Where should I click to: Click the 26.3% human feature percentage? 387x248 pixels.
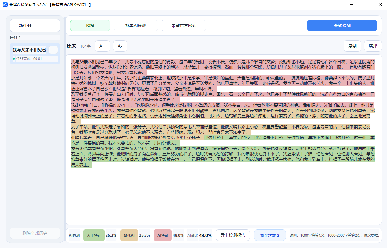click(111, 235)
